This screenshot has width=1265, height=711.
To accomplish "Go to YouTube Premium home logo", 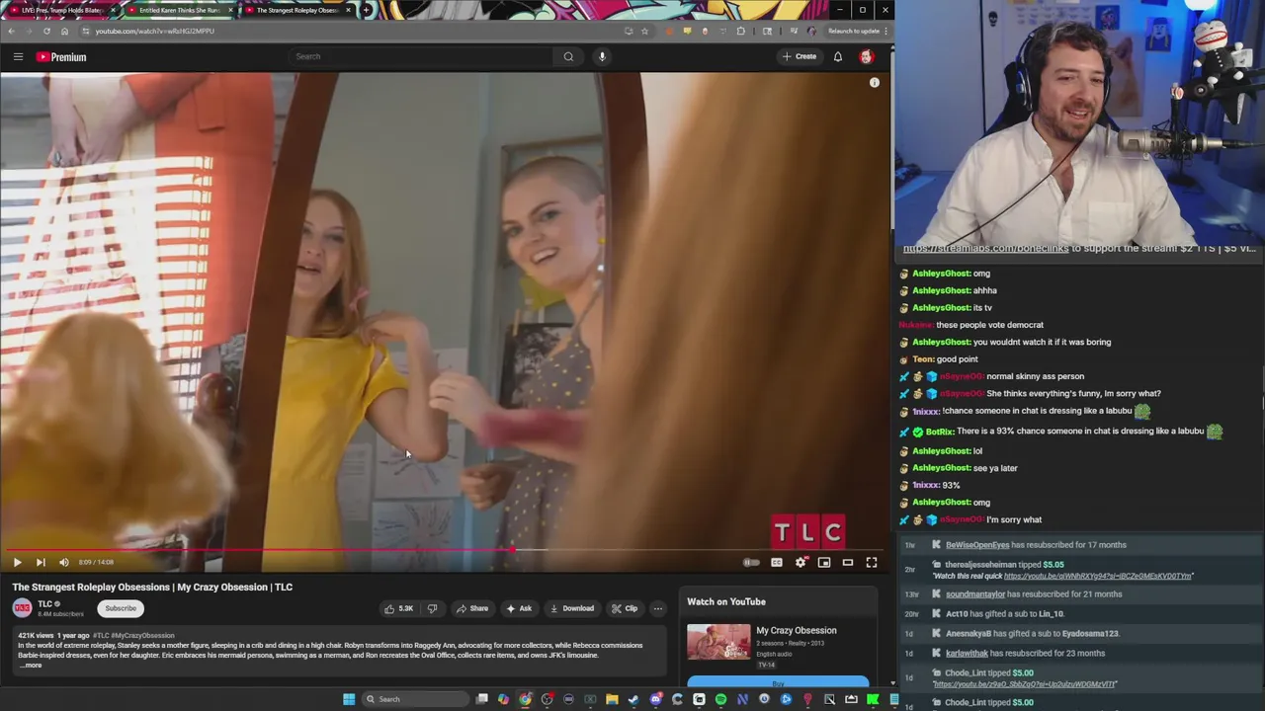I will point(62,56).
